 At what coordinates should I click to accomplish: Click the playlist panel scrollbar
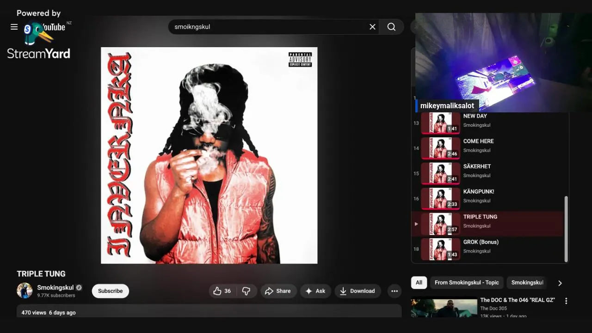(x=566, y=229)
